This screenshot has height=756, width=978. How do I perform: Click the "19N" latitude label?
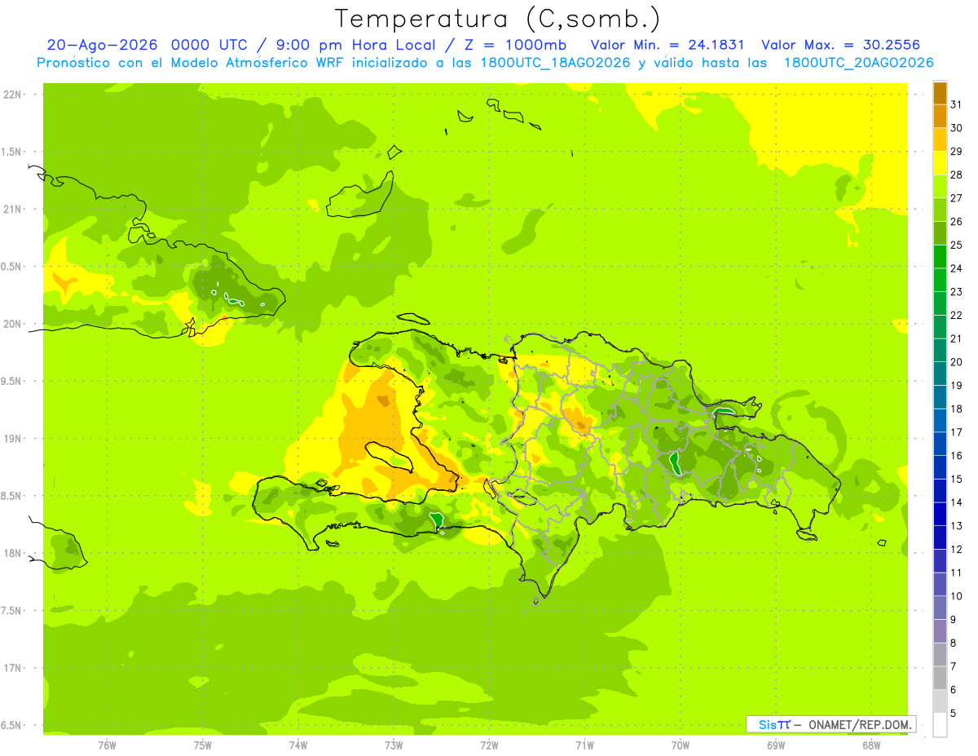(11, 439)
